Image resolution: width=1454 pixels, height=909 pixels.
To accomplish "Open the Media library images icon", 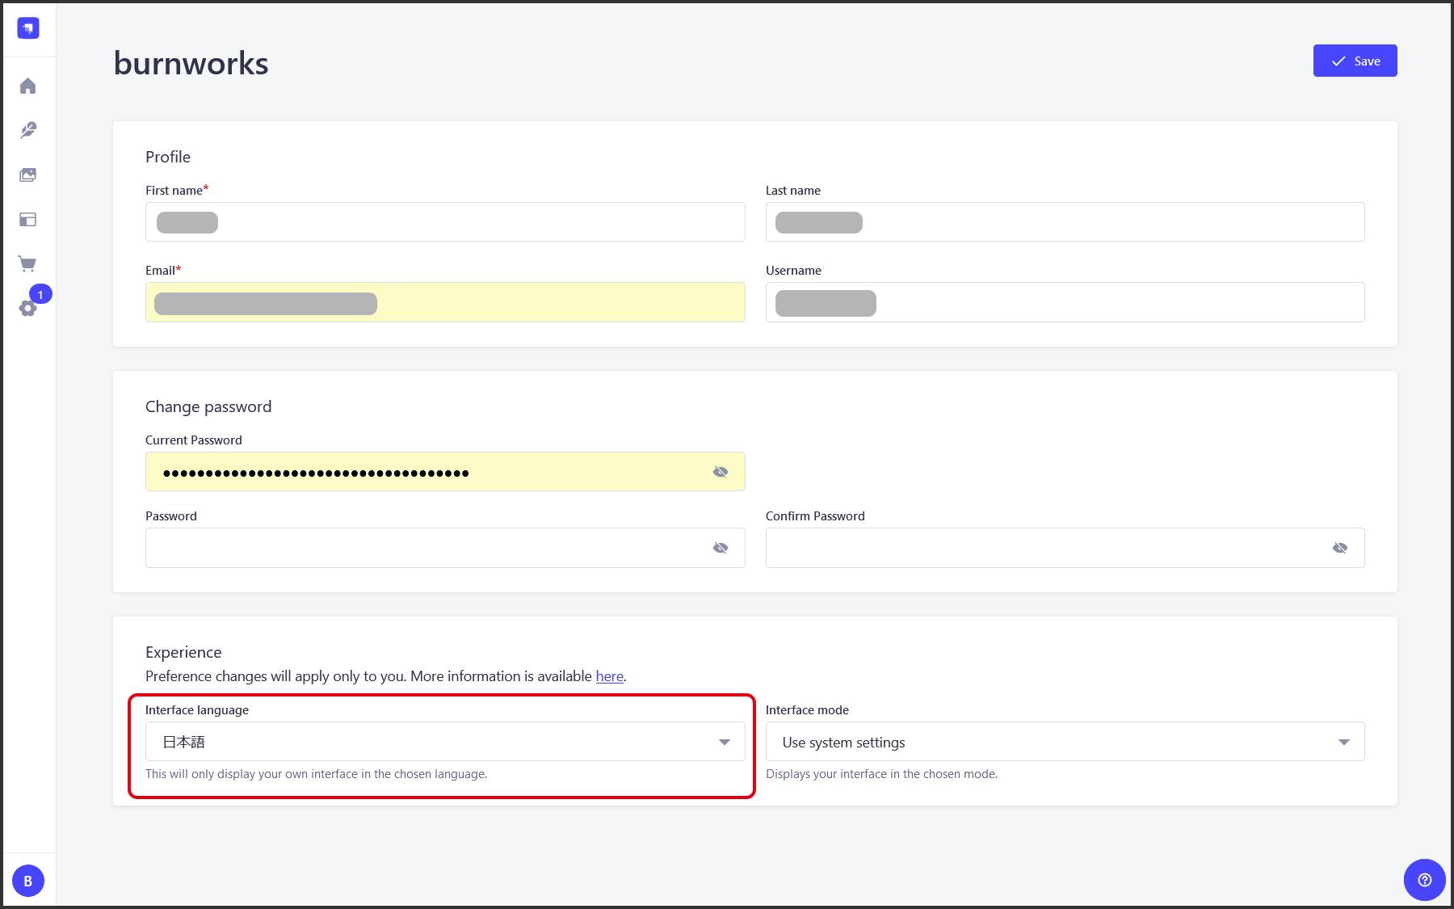I will (28, 175).
